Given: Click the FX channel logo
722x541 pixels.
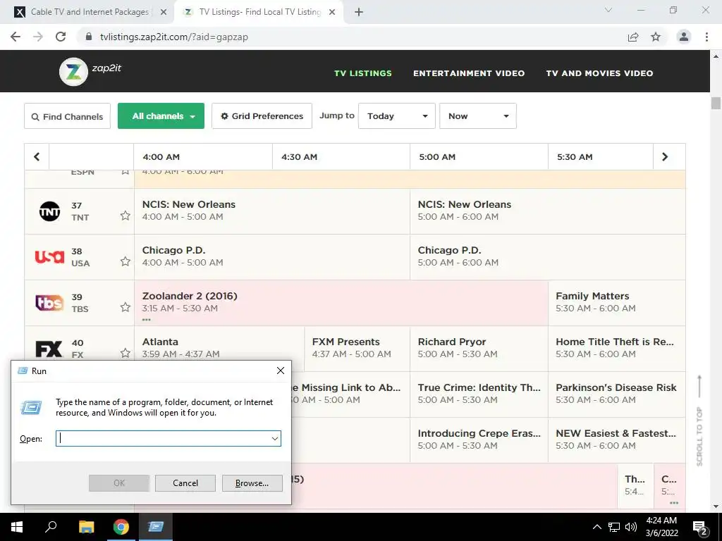Looking at the screenshot, I should click(x=49, y=349).
